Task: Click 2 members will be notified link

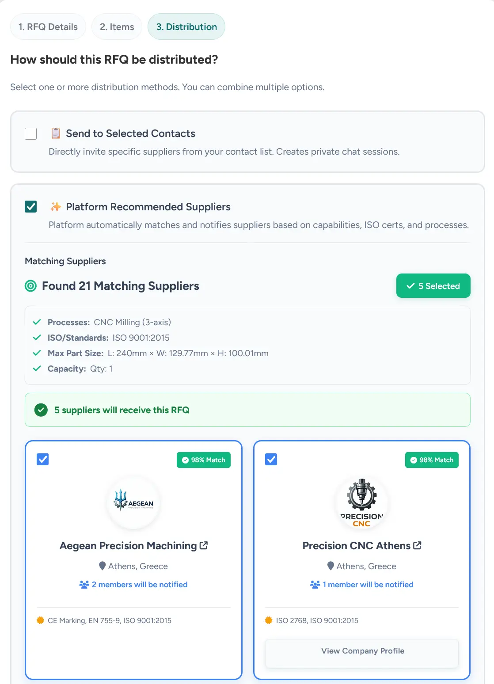Action: click(140, 585)
